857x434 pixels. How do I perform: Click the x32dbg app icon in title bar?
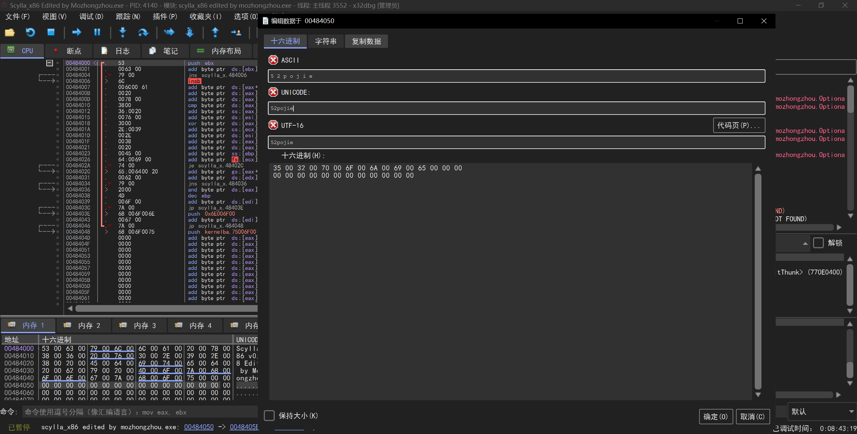(x=4, y=5)
